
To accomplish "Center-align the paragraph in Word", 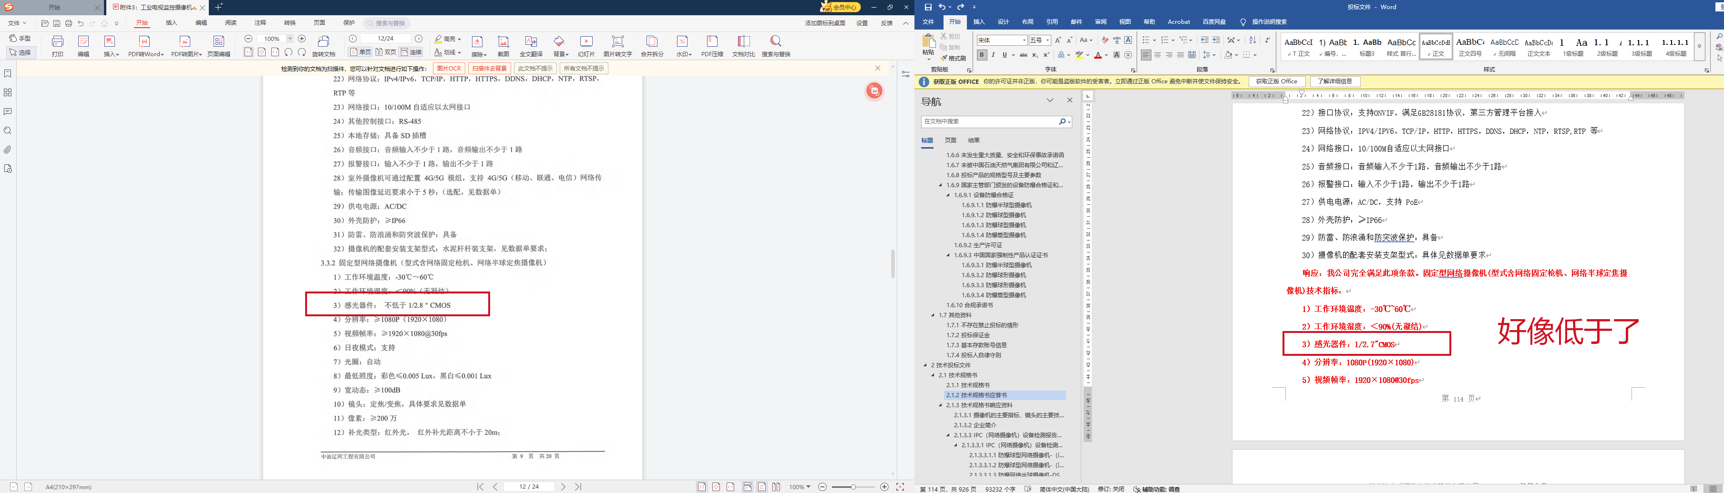I will coord(1158,55).
